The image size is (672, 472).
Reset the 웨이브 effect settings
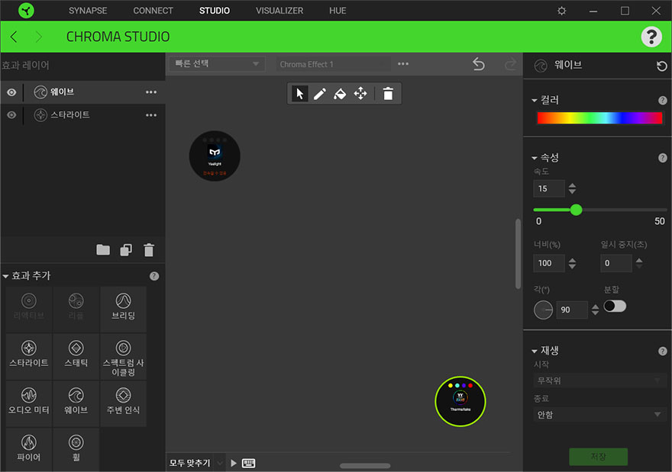pos(662,66)
